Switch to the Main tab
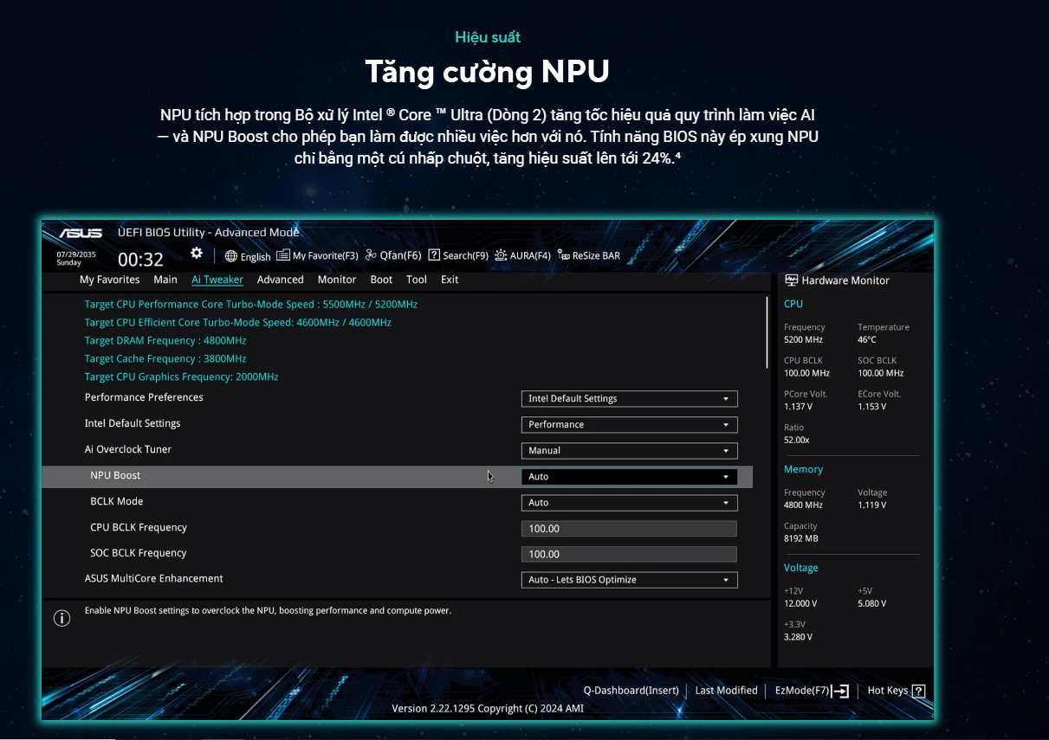1049x740 pixels. coord(165,280)
